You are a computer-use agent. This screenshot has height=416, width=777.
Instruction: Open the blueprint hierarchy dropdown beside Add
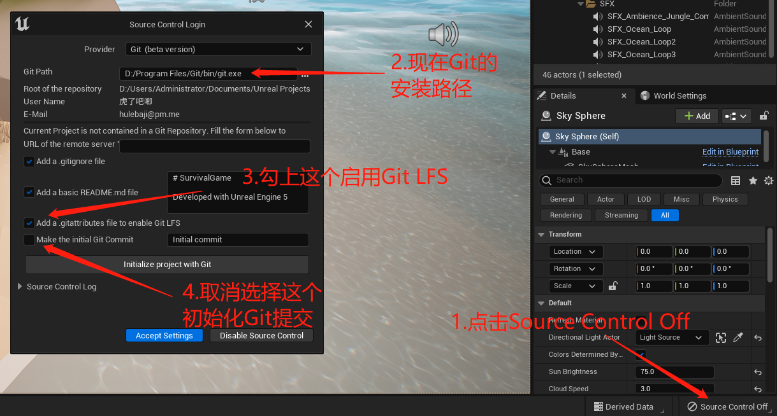pyautogui.click(x=737, y=116)
